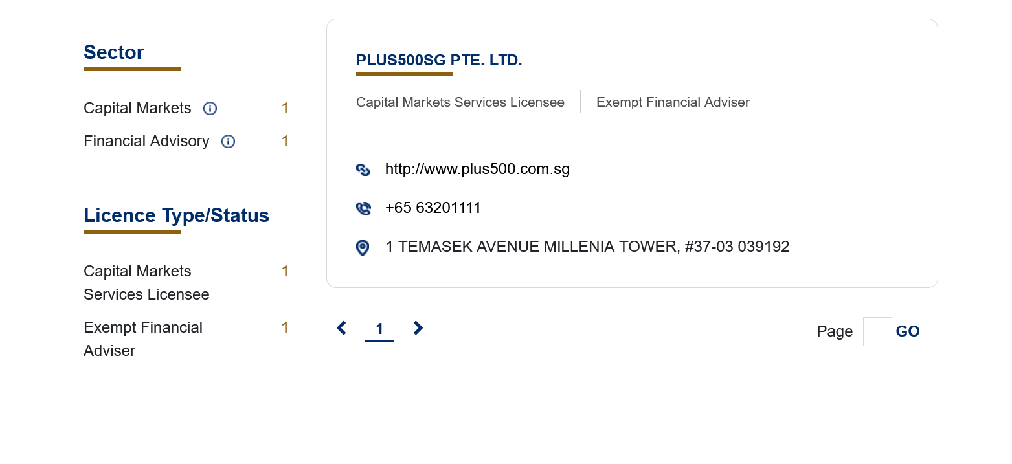The image size is (1012, 464).
Task: Filter by Exempt Financial Adviser type
Action: tap(143, 339)
